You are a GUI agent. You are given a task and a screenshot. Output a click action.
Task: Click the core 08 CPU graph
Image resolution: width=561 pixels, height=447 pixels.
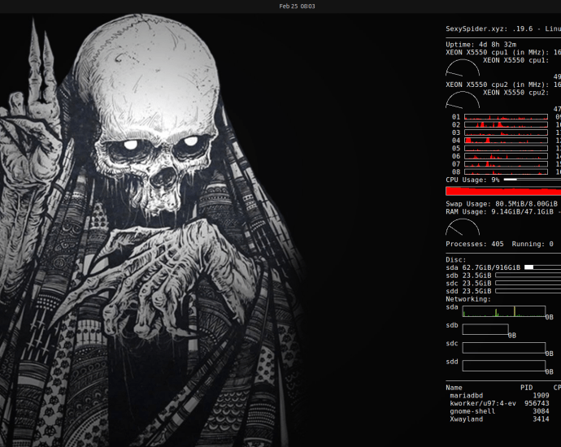504,171
